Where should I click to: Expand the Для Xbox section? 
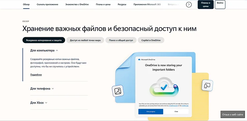39,103
